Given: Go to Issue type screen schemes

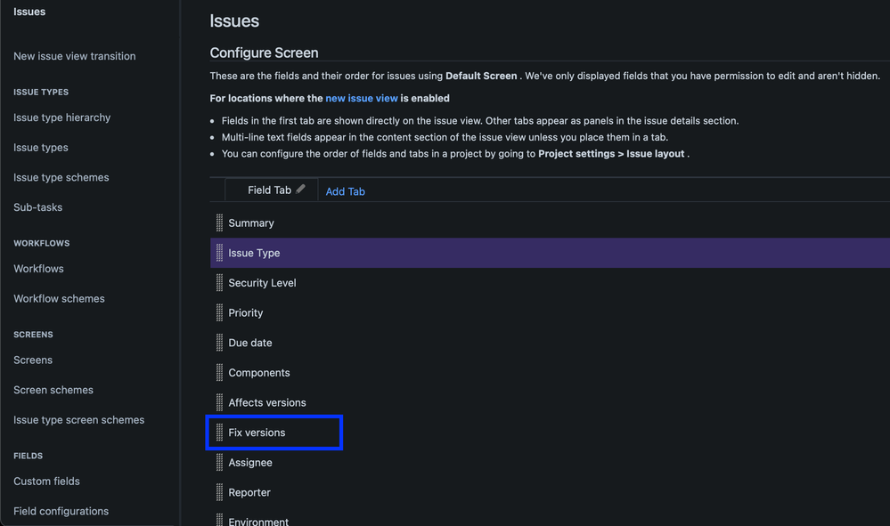Looking at the screenshot, I should point(78,419).
